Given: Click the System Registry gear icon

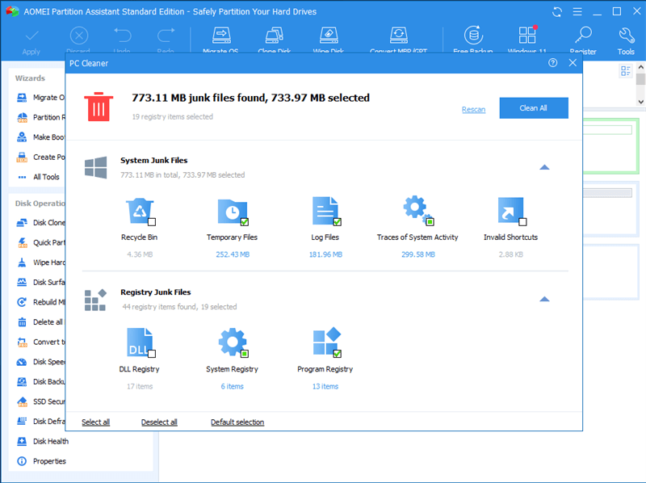Looking at the screenshot, I should [232, 342].
